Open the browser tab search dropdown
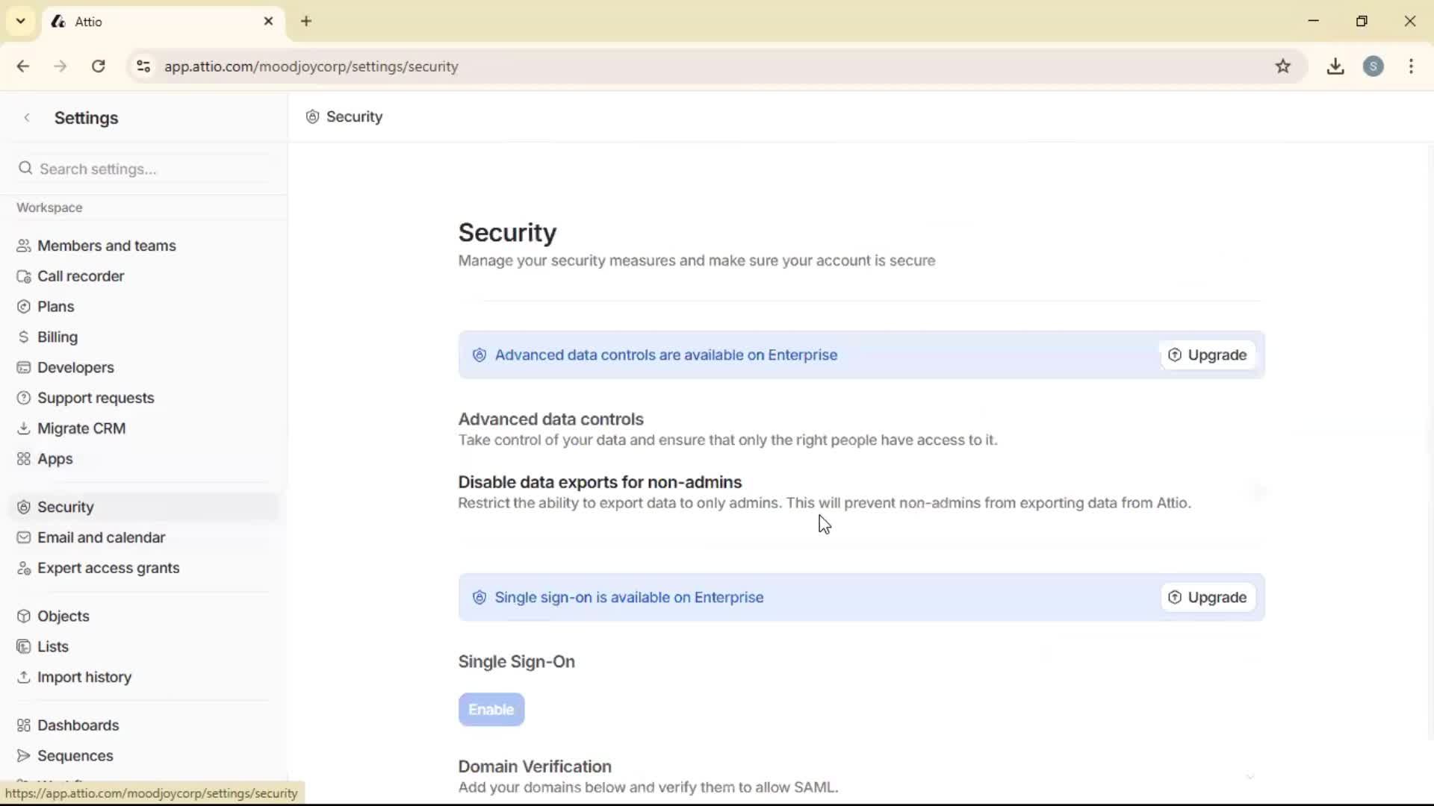This screenshot has width=1434, height=806. (x=20, y=21)
